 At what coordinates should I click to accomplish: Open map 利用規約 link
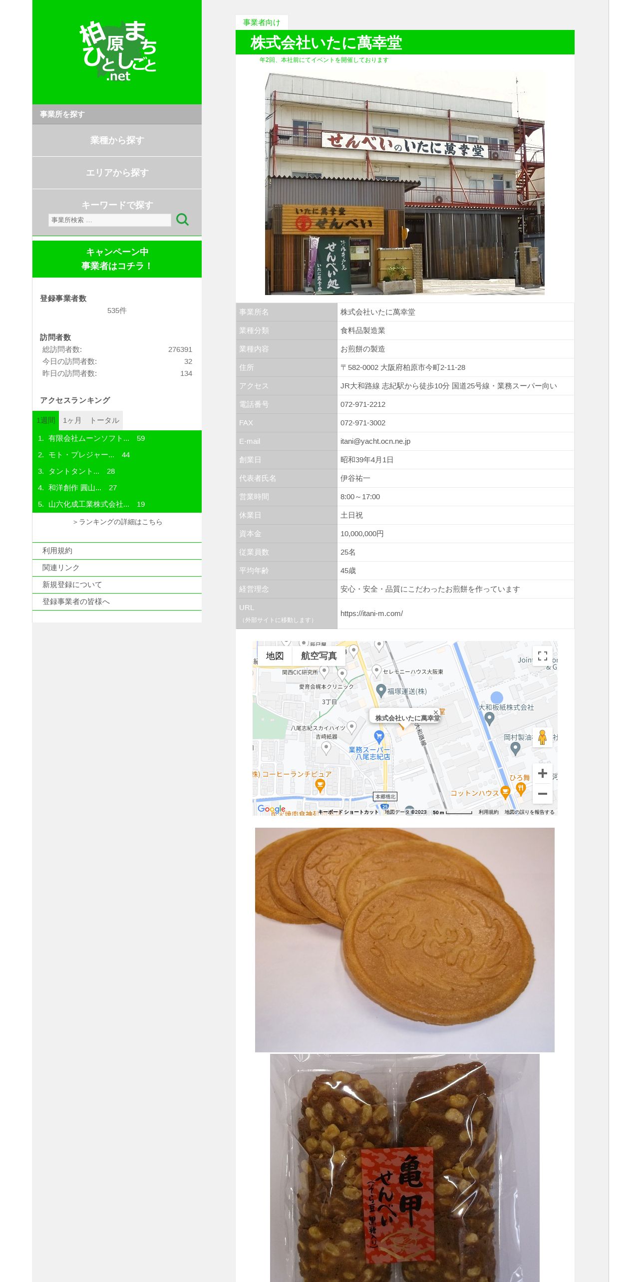(x=488, y=812)
